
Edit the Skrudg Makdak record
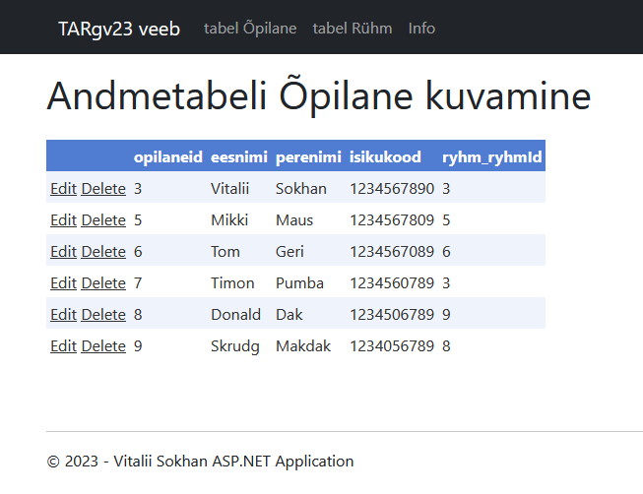64,346
